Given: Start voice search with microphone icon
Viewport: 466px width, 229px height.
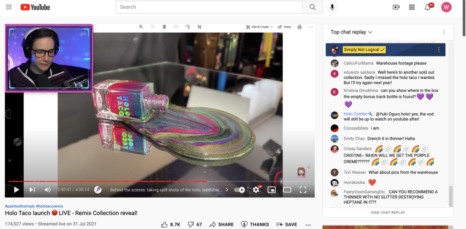Looking at the screenshot, I should coord(332,7).
